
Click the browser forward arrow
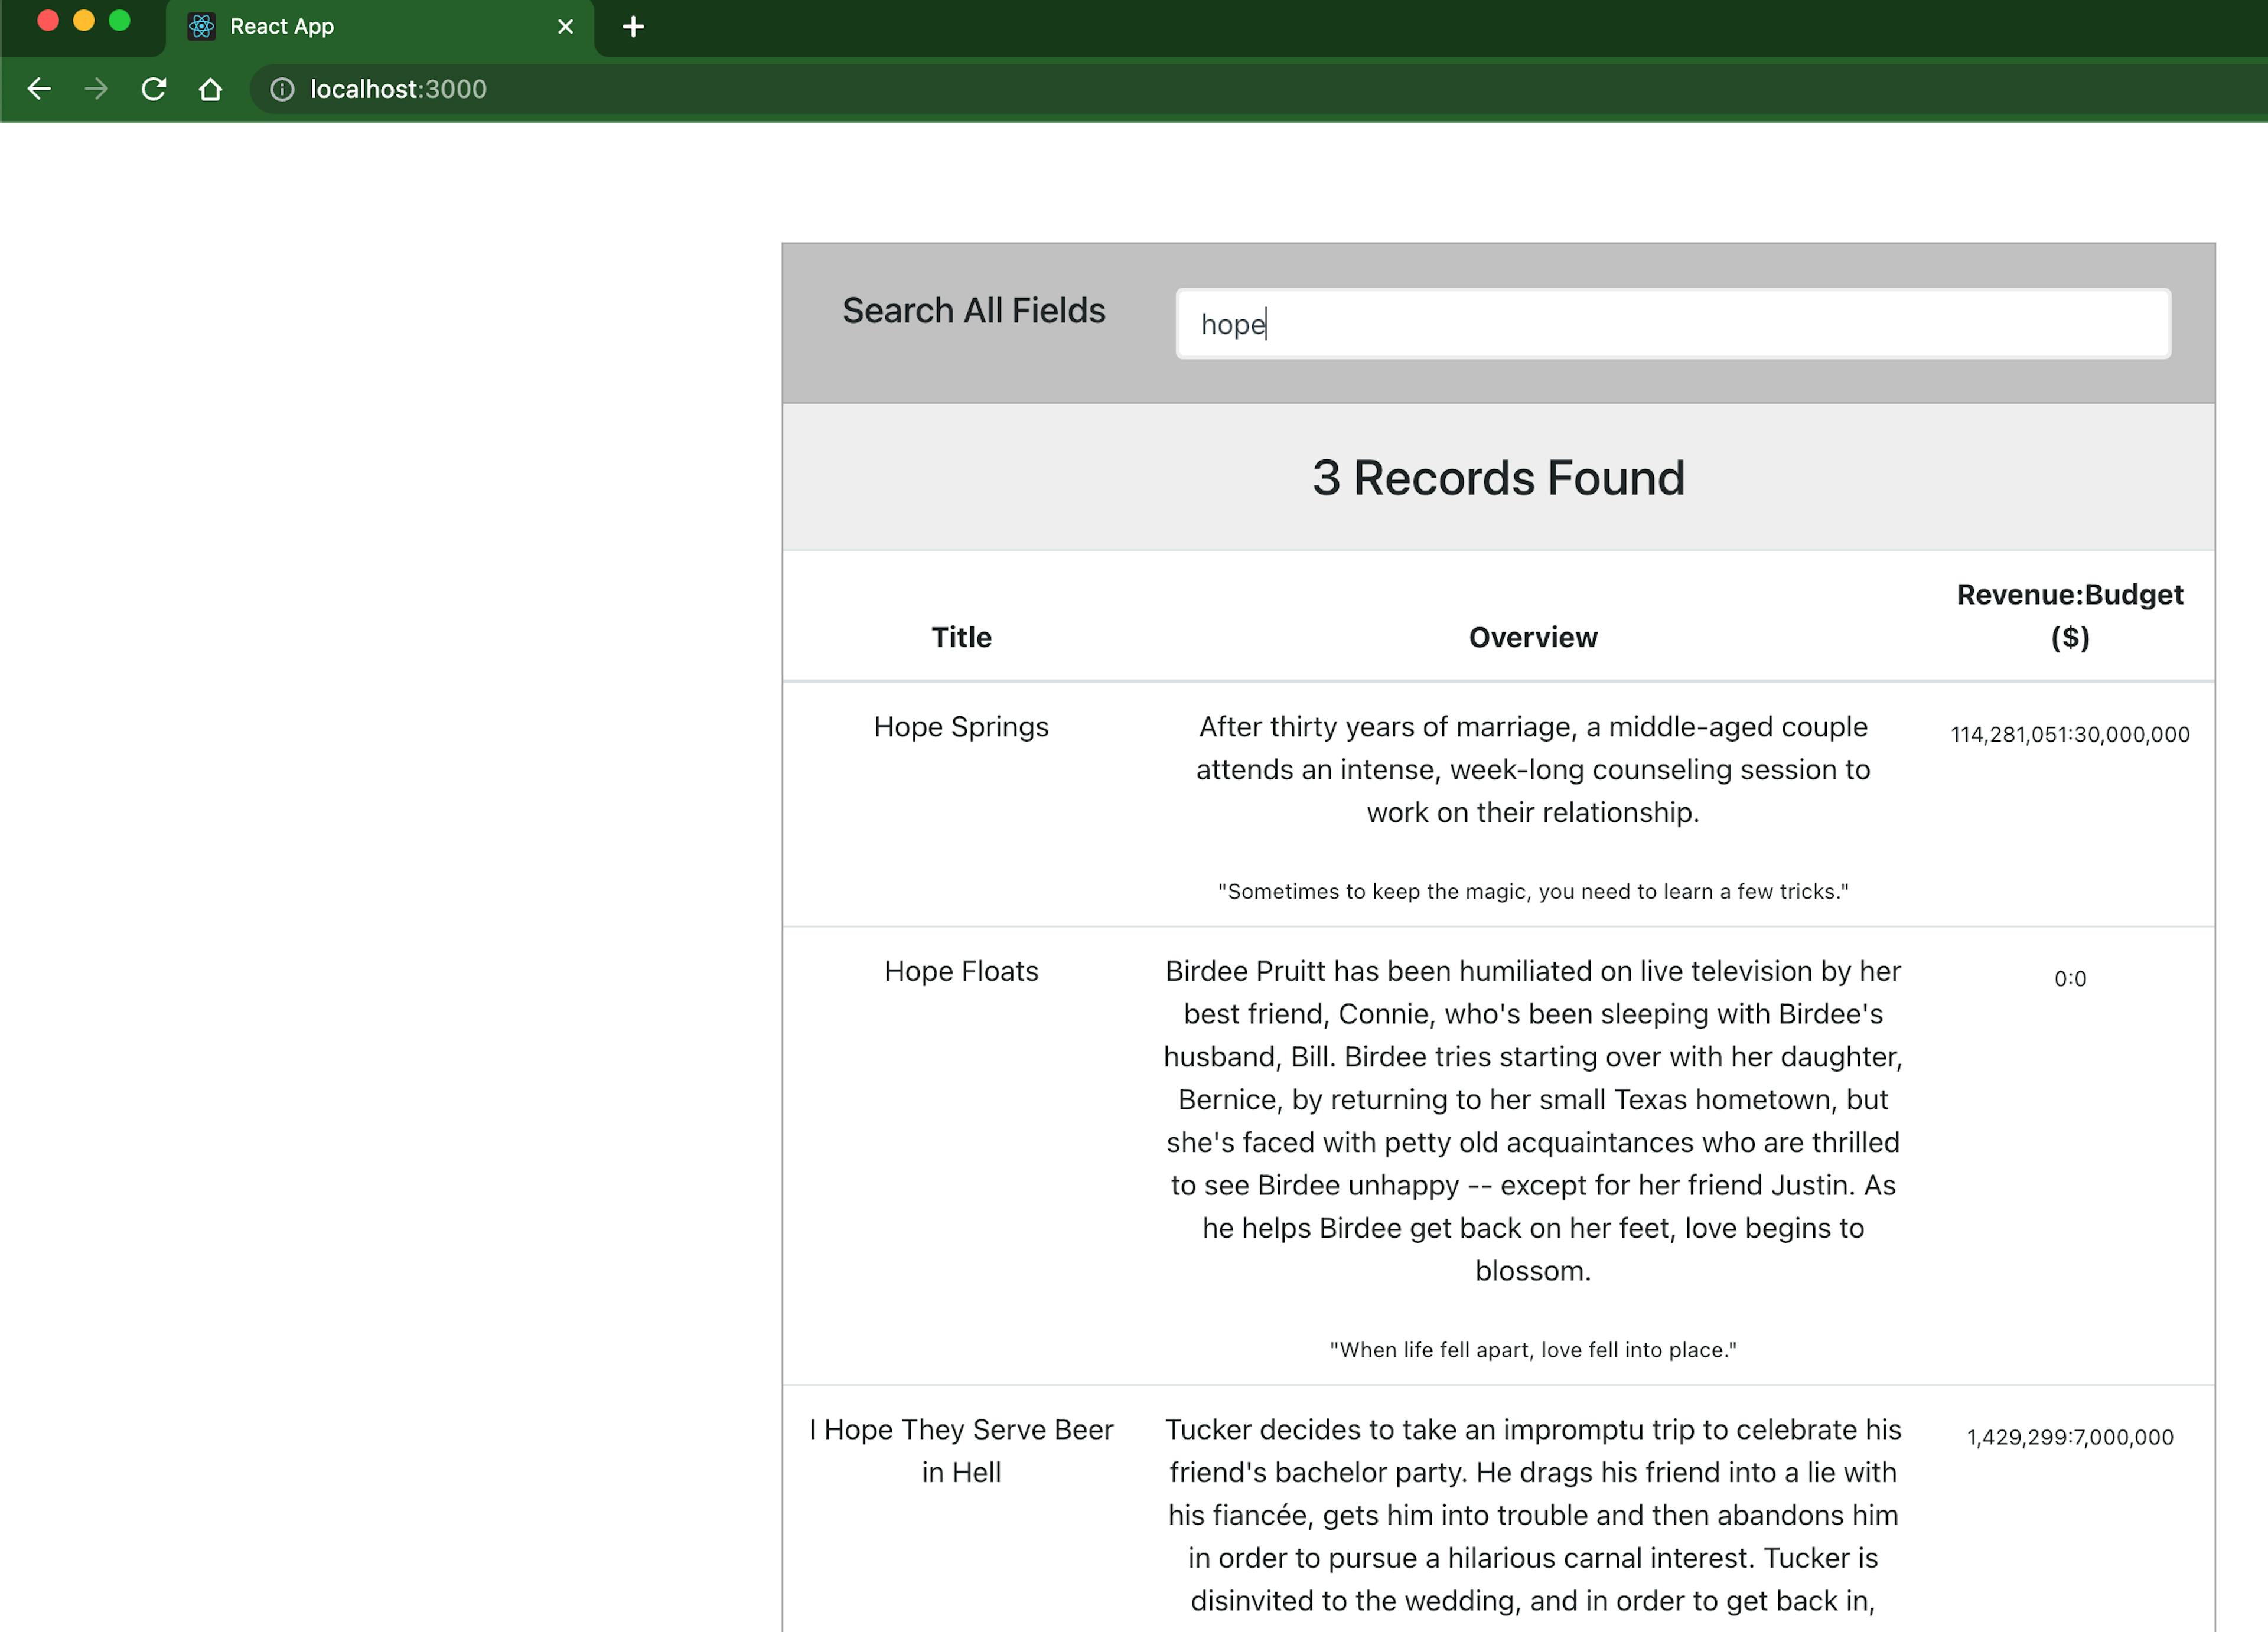96,89
